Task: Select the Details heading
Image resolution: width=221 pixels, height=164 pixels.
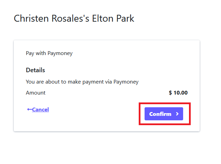Action: [x=35, y=70]
